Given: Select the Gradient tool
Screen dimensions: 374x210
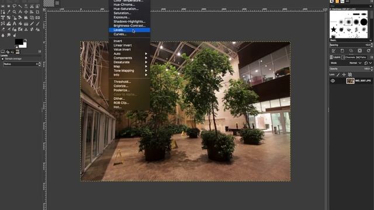Looking at the screenshot, I should [x=26, y=23].
